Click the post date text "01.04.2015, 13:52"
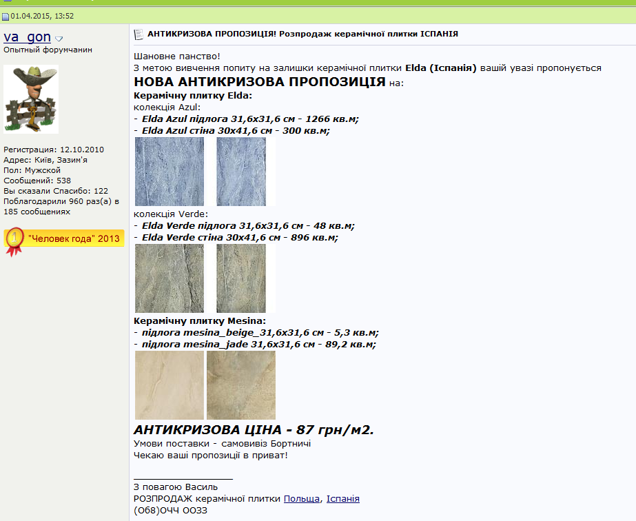 point(42,17)
